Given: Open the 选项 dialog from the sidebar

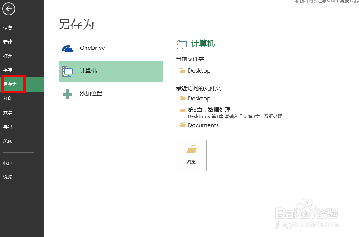Looking at the screenshot, I should (x=8, y=177).
